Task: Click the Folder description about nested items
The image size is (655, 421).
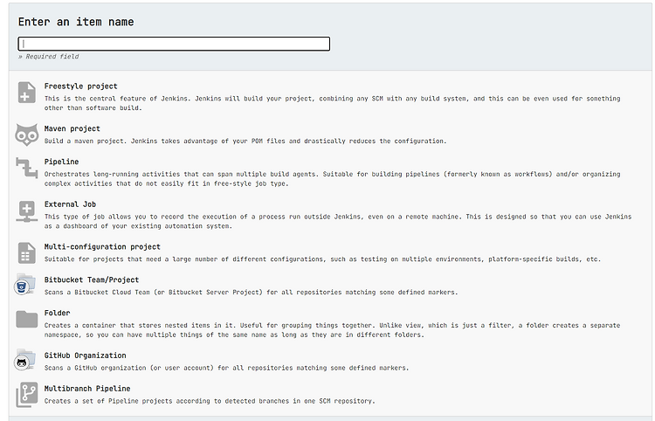Action: [x=332, y=330]
